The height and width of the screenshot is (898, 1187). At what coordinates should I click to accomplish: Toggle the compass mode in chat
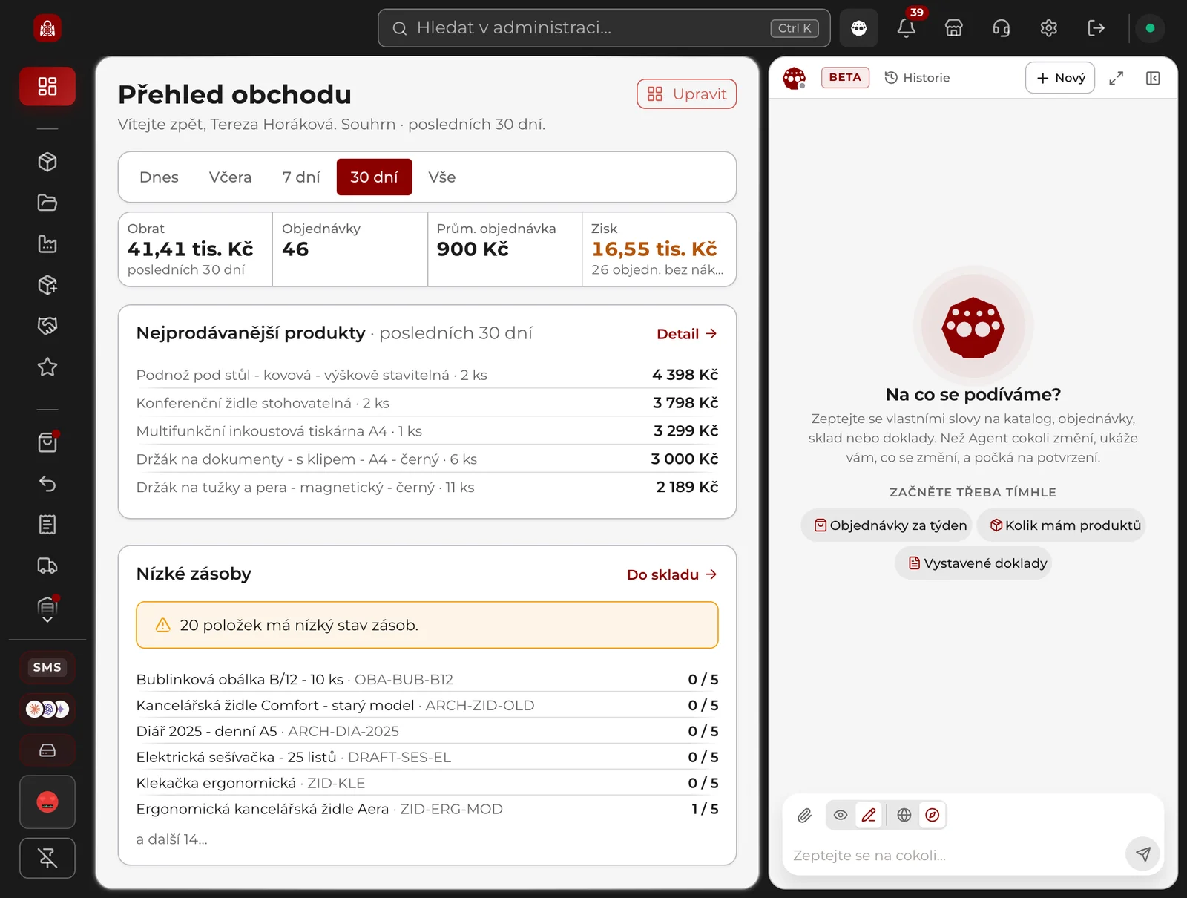pyautogui.click(x=933, y=815)
